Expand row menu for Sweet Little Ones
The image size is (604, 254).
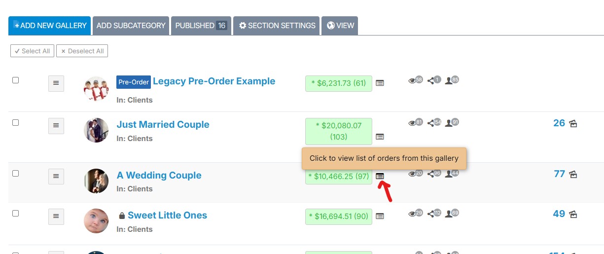[56, 217]
